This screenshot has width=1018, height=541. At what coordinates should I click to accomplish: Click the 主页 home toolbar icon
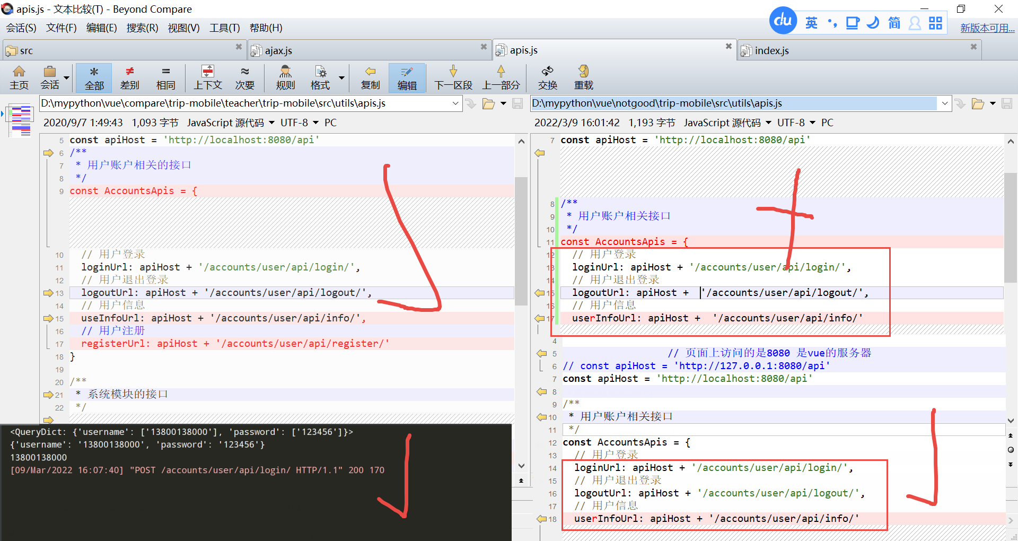pyautogui.click(x=19, y=77)
